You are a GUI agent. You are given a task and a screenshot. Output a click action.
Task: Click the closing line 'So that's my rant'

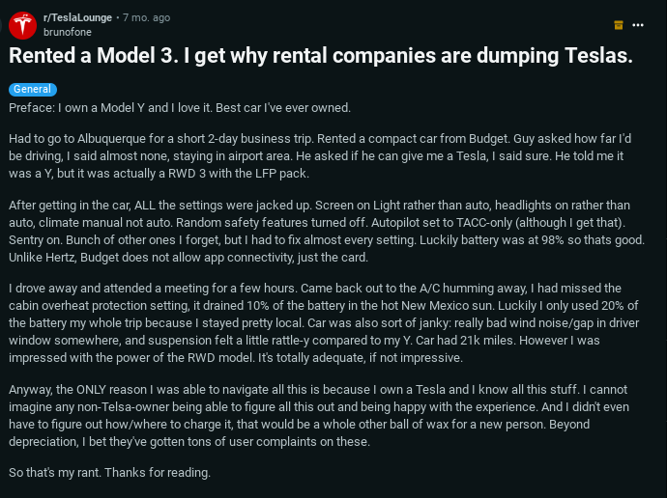point(108,473)
